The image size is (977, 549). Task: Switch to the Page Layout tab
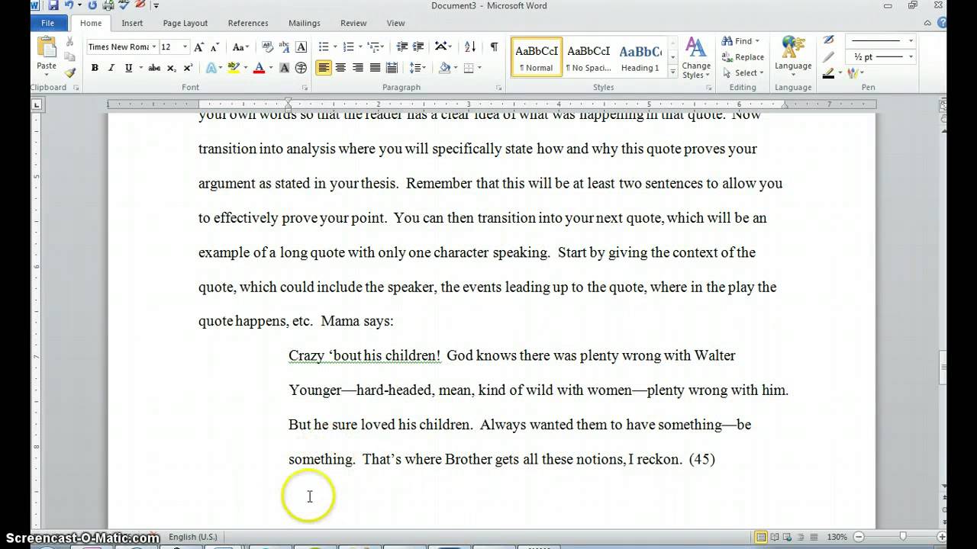pyautogui.click(x=185, y=23)
